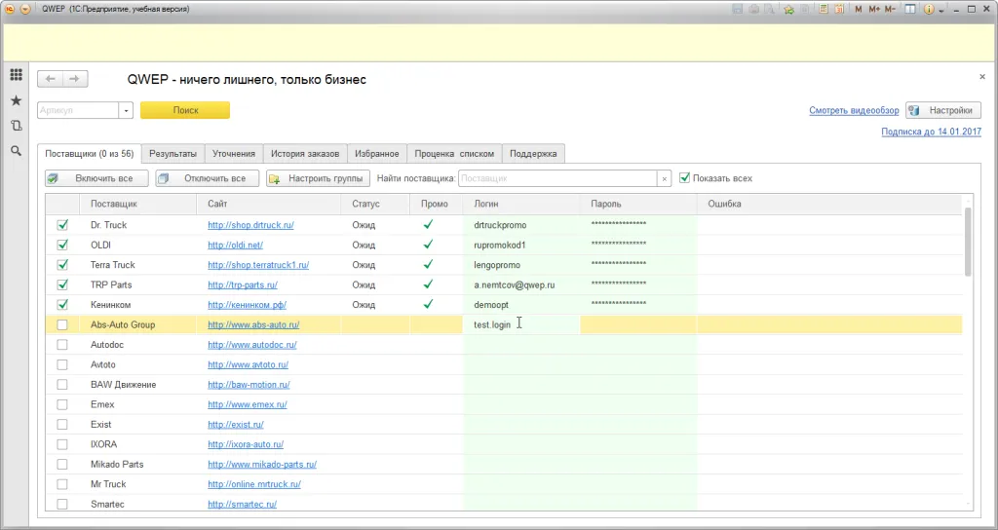Enable Emex supplier checkbox
The width and height of the screenshot is (998, 530).
(x=62, y=404)
